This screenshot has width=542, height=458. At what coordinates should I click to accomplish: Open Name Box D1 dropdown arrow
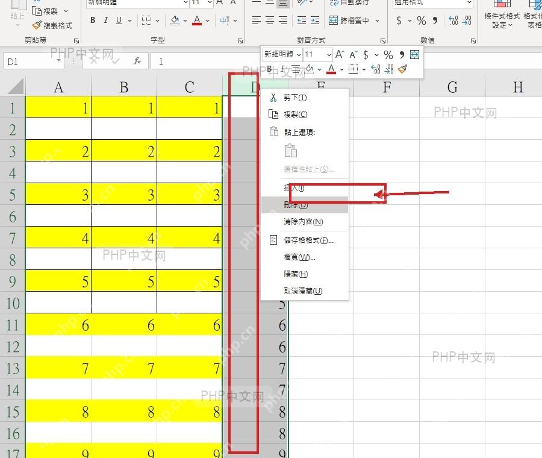(x=58, y=60)
